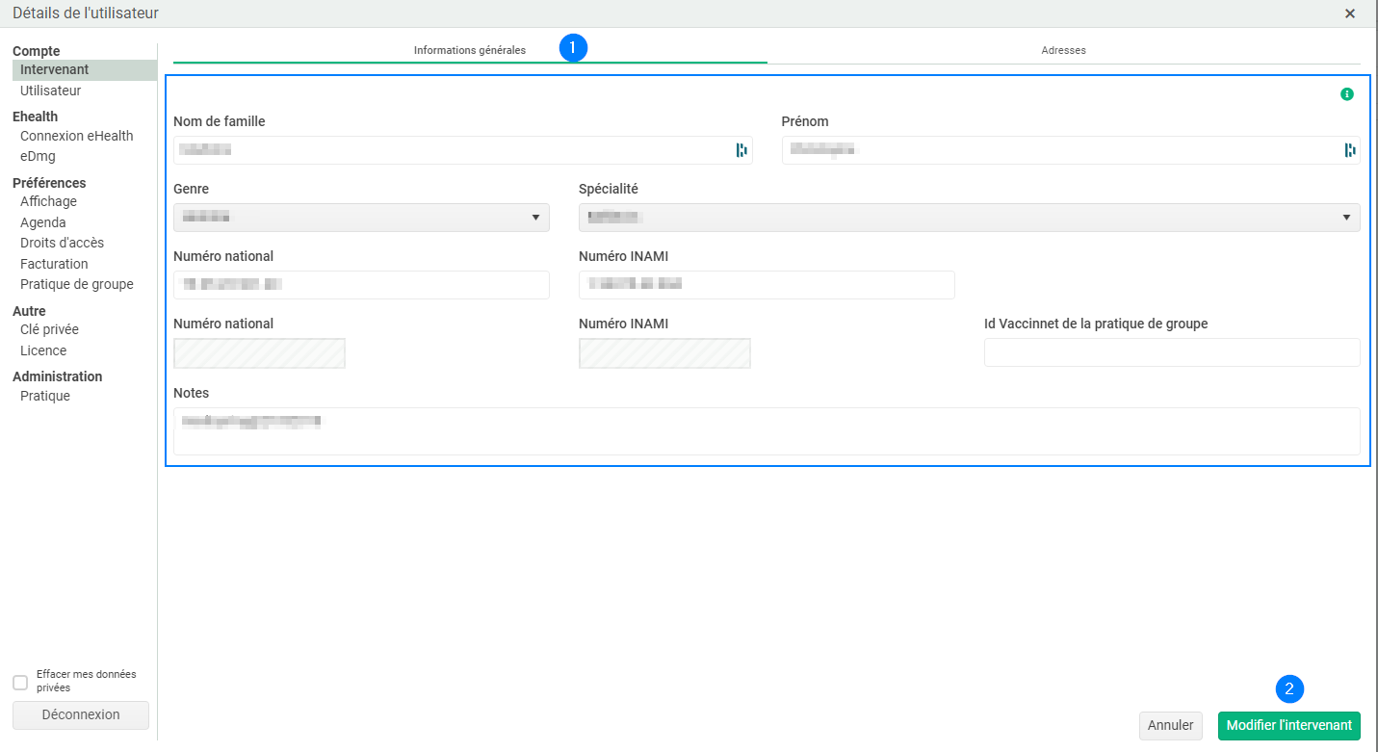Open Affichage preferences
The width and height of the screenshot is (1378, 752).
[48, 202]
